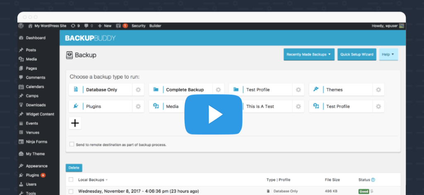424x195 pixels.
Task: Click the File Size column header
Action: click(x=332, y=180)
